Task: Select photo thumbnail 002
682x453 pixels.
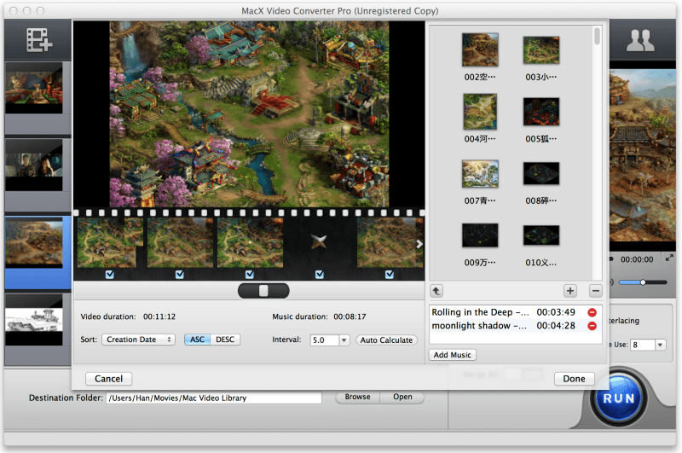Action: point(480,49)
